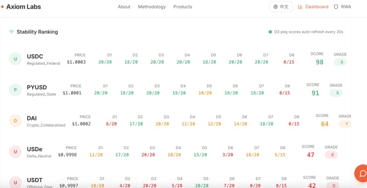Click the USDe grade C badge
The width and height of the screenshot is (367, 188).
click(x=331, y=155)
